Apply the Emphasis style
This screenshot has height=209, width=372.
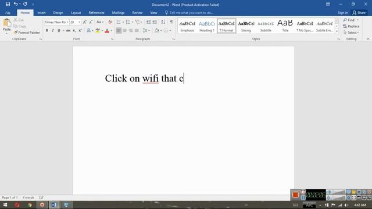pyautogui.click(x=187, y=26)
